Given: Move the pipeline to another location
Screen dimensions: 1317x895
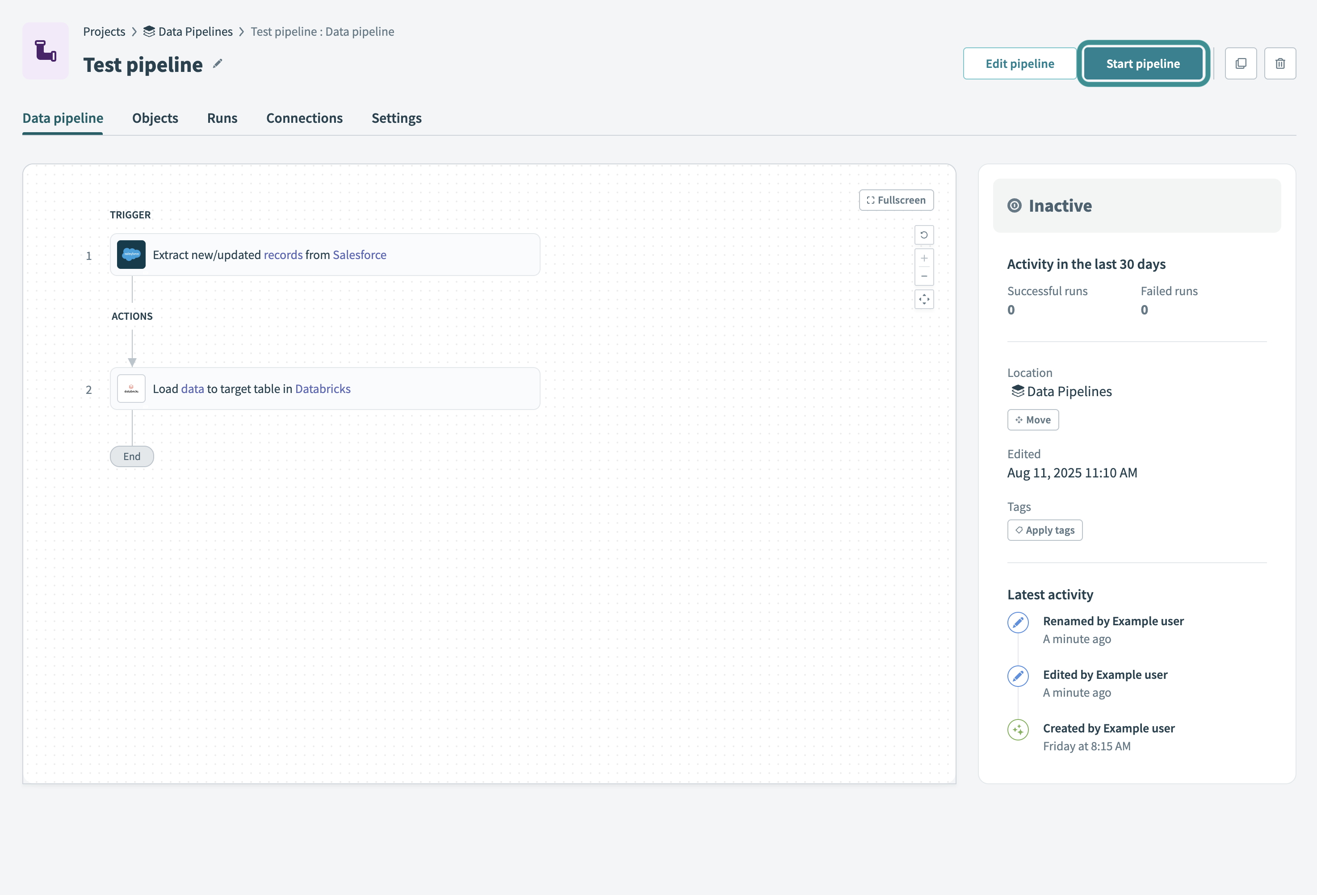Looking at the screenshot, I should [1032, 419].
